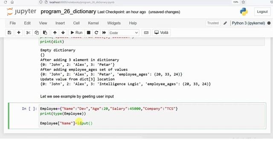Click inside Employee dictionary code line
The image size is (273, 154).
(x=109, y=109)
